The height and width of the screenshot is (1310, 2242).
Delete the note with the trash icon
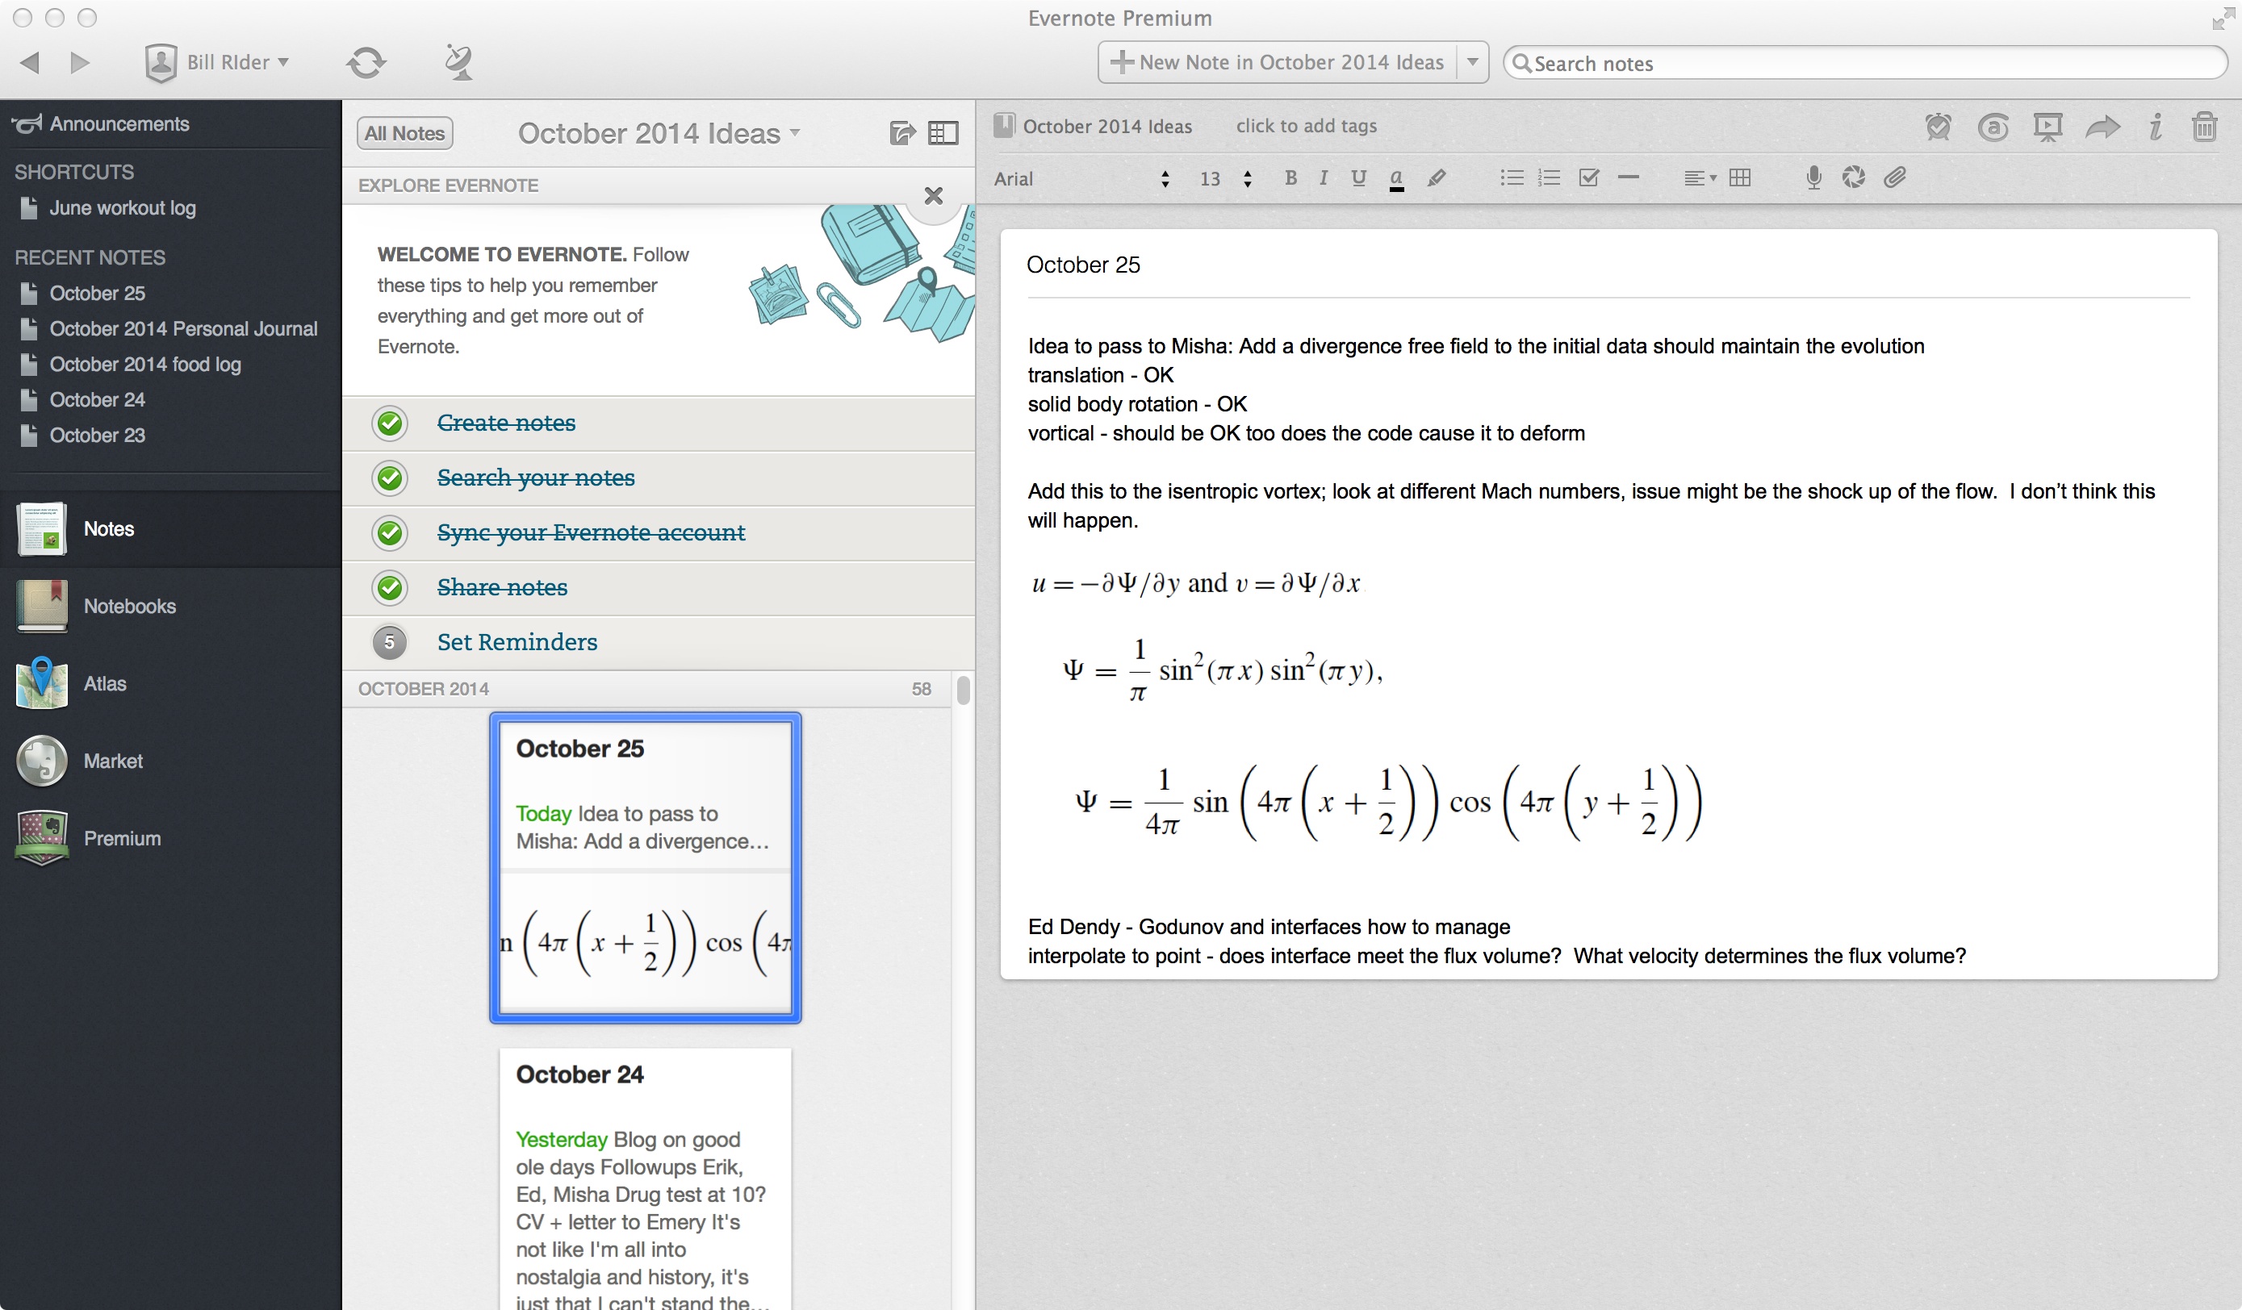(x=2204, y=127)
